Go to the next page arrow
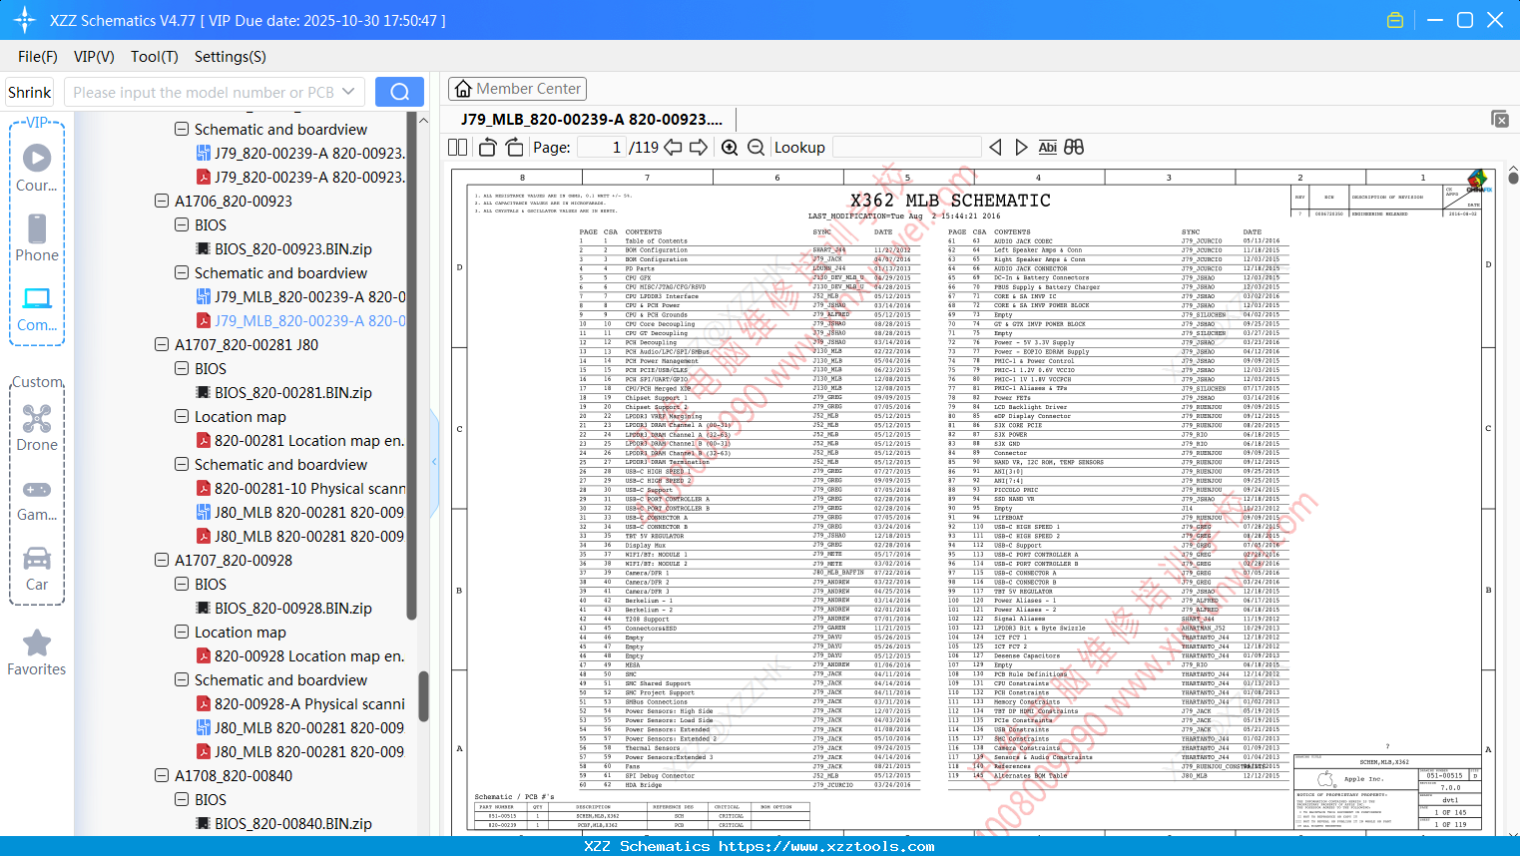This screenshot has height=856, width=1520. point(699,147)
